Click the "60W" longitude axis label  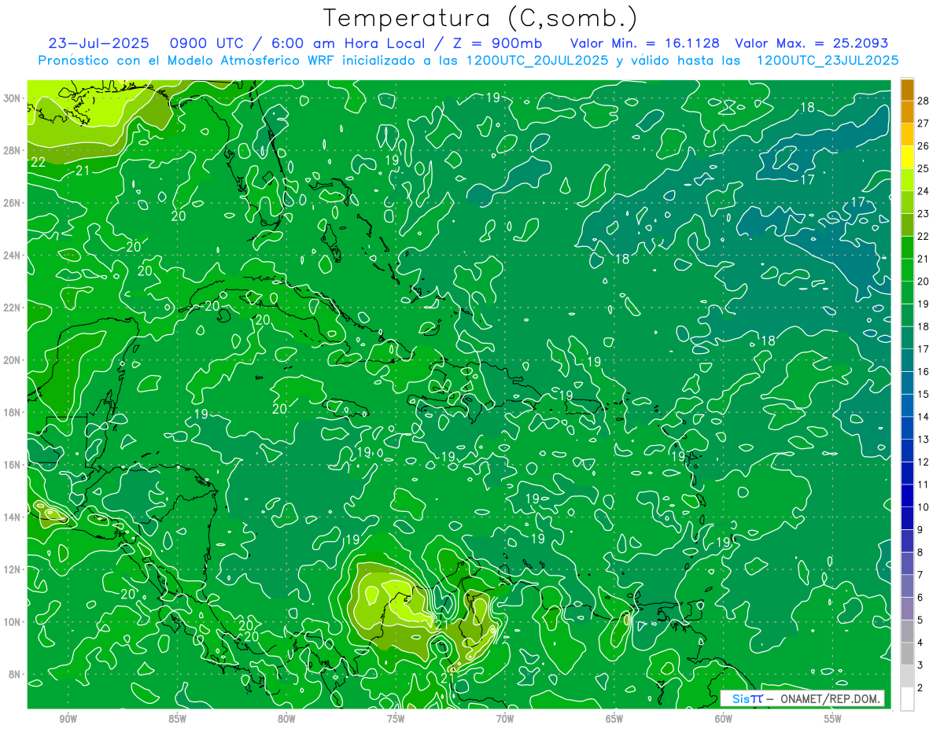point(724,719)
